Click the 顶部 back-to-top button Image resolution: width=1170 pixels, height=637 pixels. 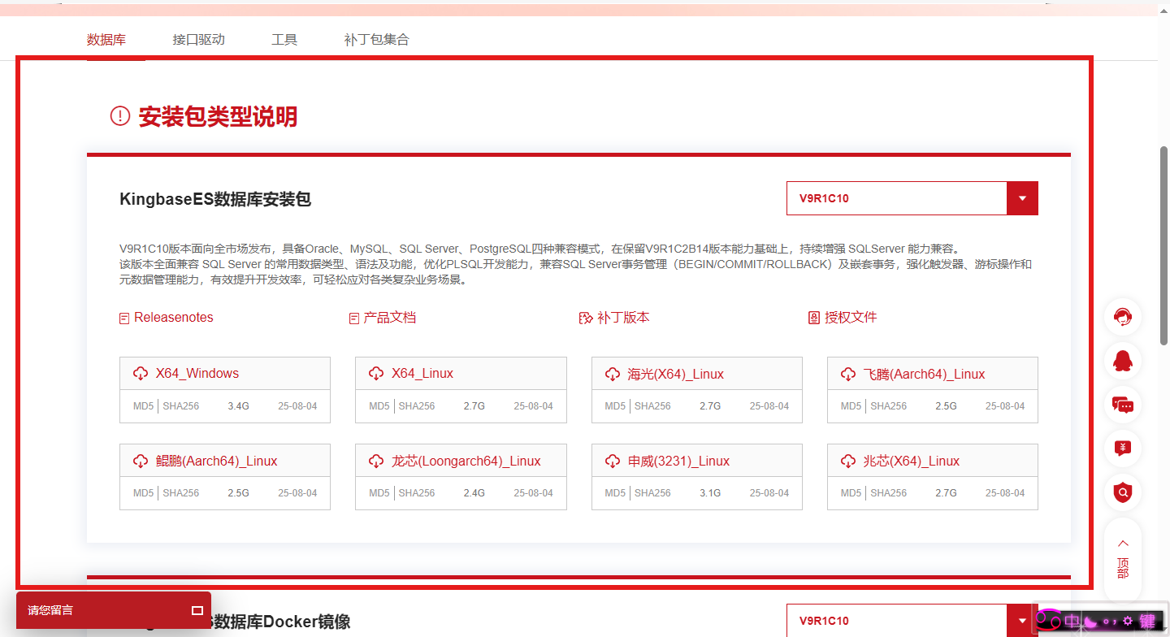click(1123, 559)
